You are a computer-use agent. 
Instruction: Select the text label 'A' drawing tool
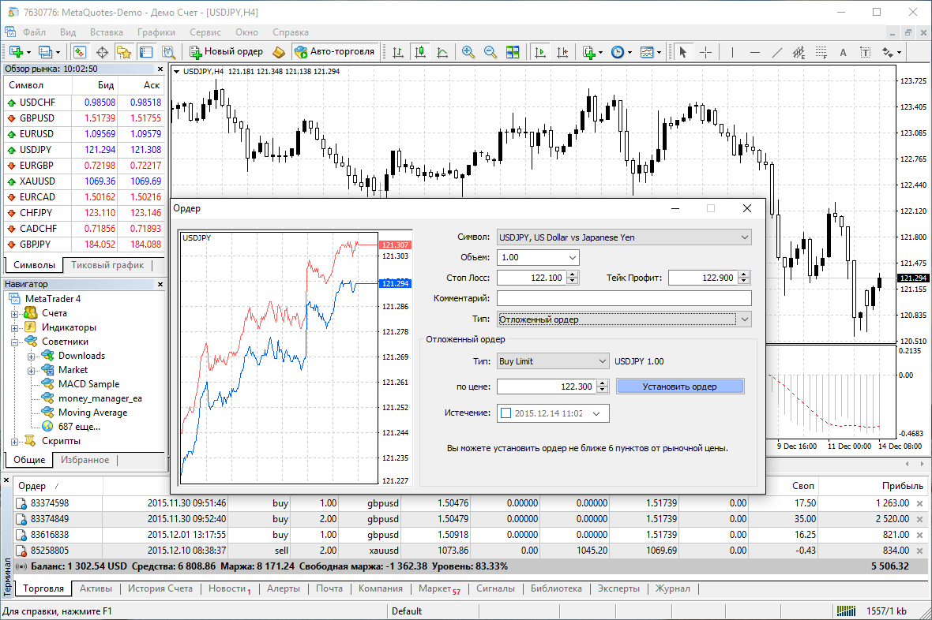pos(843,52)
